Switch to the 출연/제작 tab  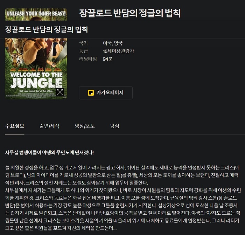point(49,126)
